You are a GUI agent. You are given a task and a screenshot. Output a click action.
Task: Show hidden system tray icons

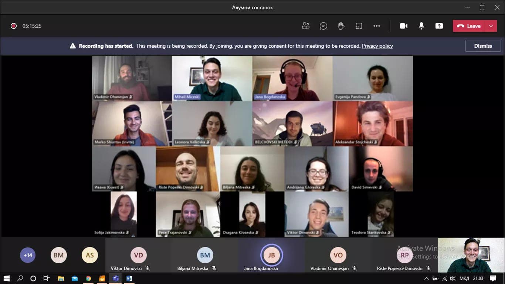pos(426,278)
